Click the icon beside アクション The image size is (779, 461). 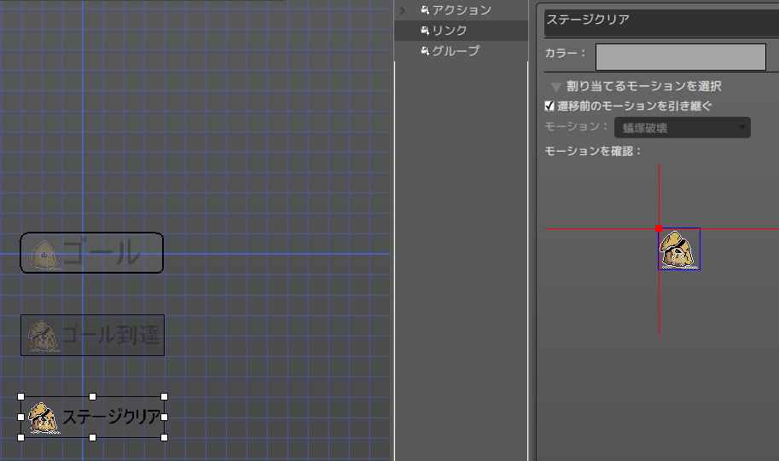click(x=425, y=10)
